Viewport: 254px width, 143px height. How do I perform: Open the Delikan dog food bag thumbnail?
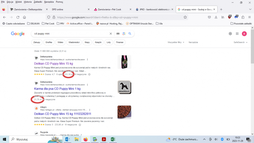click(124, 62)
